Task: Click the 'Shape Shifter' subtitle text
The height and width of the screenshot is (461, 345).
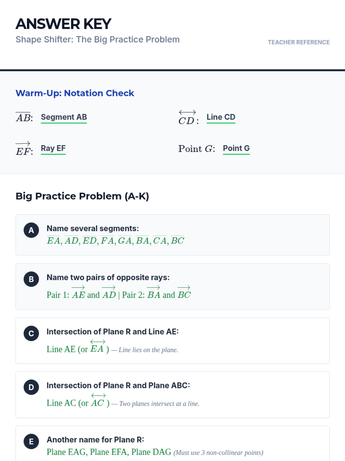Action: [x=97, y=39]
